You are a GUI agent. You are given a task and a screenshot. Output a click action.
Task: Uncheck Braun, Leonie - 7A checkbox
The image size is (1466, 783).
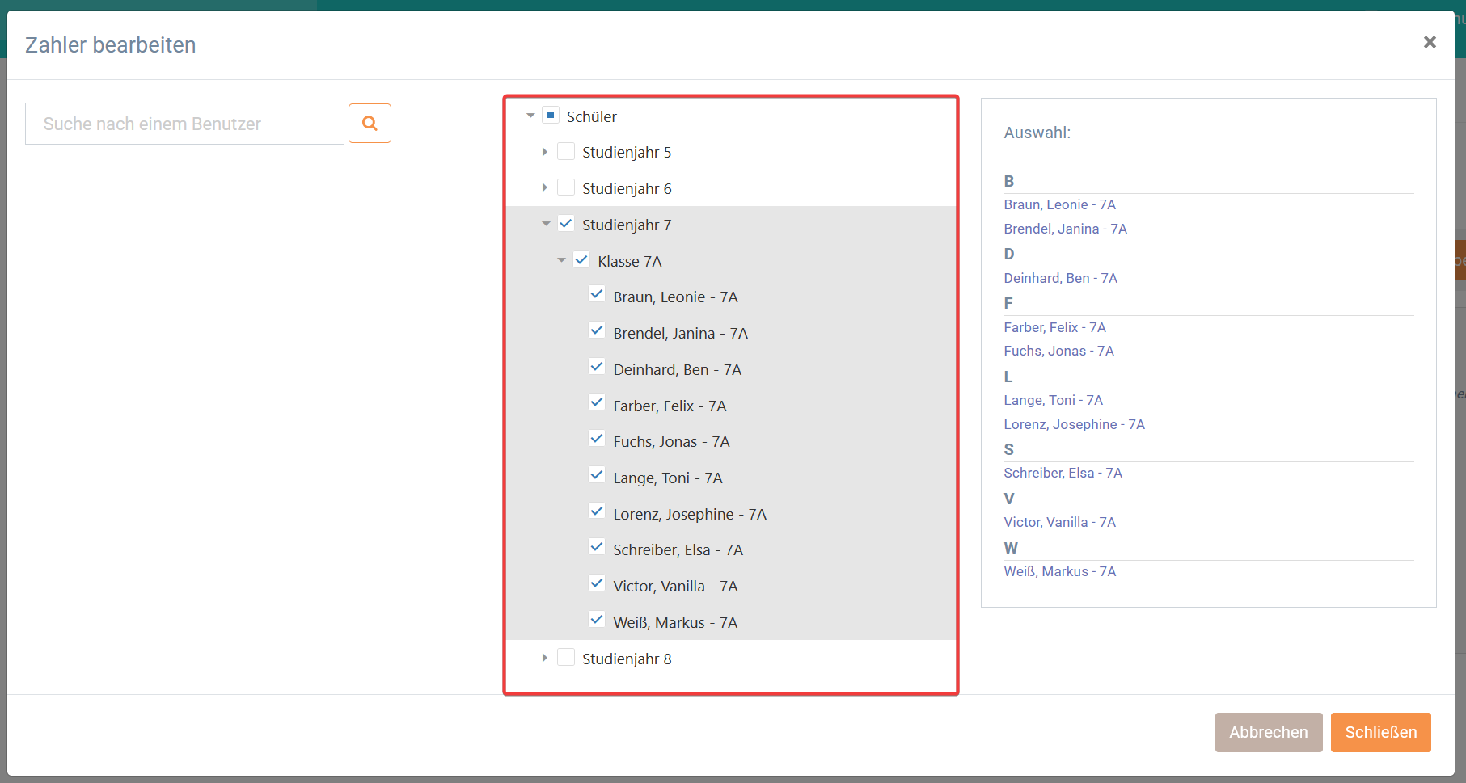(x=597, y=295)
